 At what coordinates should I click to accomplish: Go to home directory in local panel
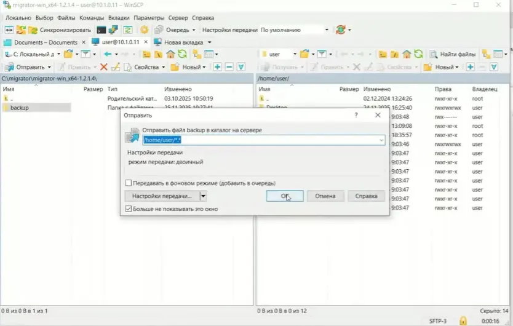170,54
